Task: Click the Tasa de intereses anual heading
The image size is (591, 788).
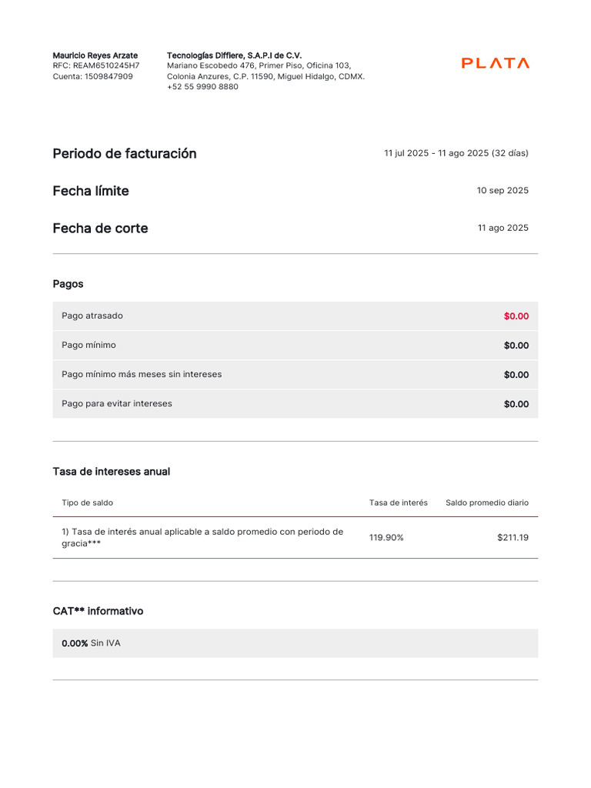Action: click(x=112, y=472)
